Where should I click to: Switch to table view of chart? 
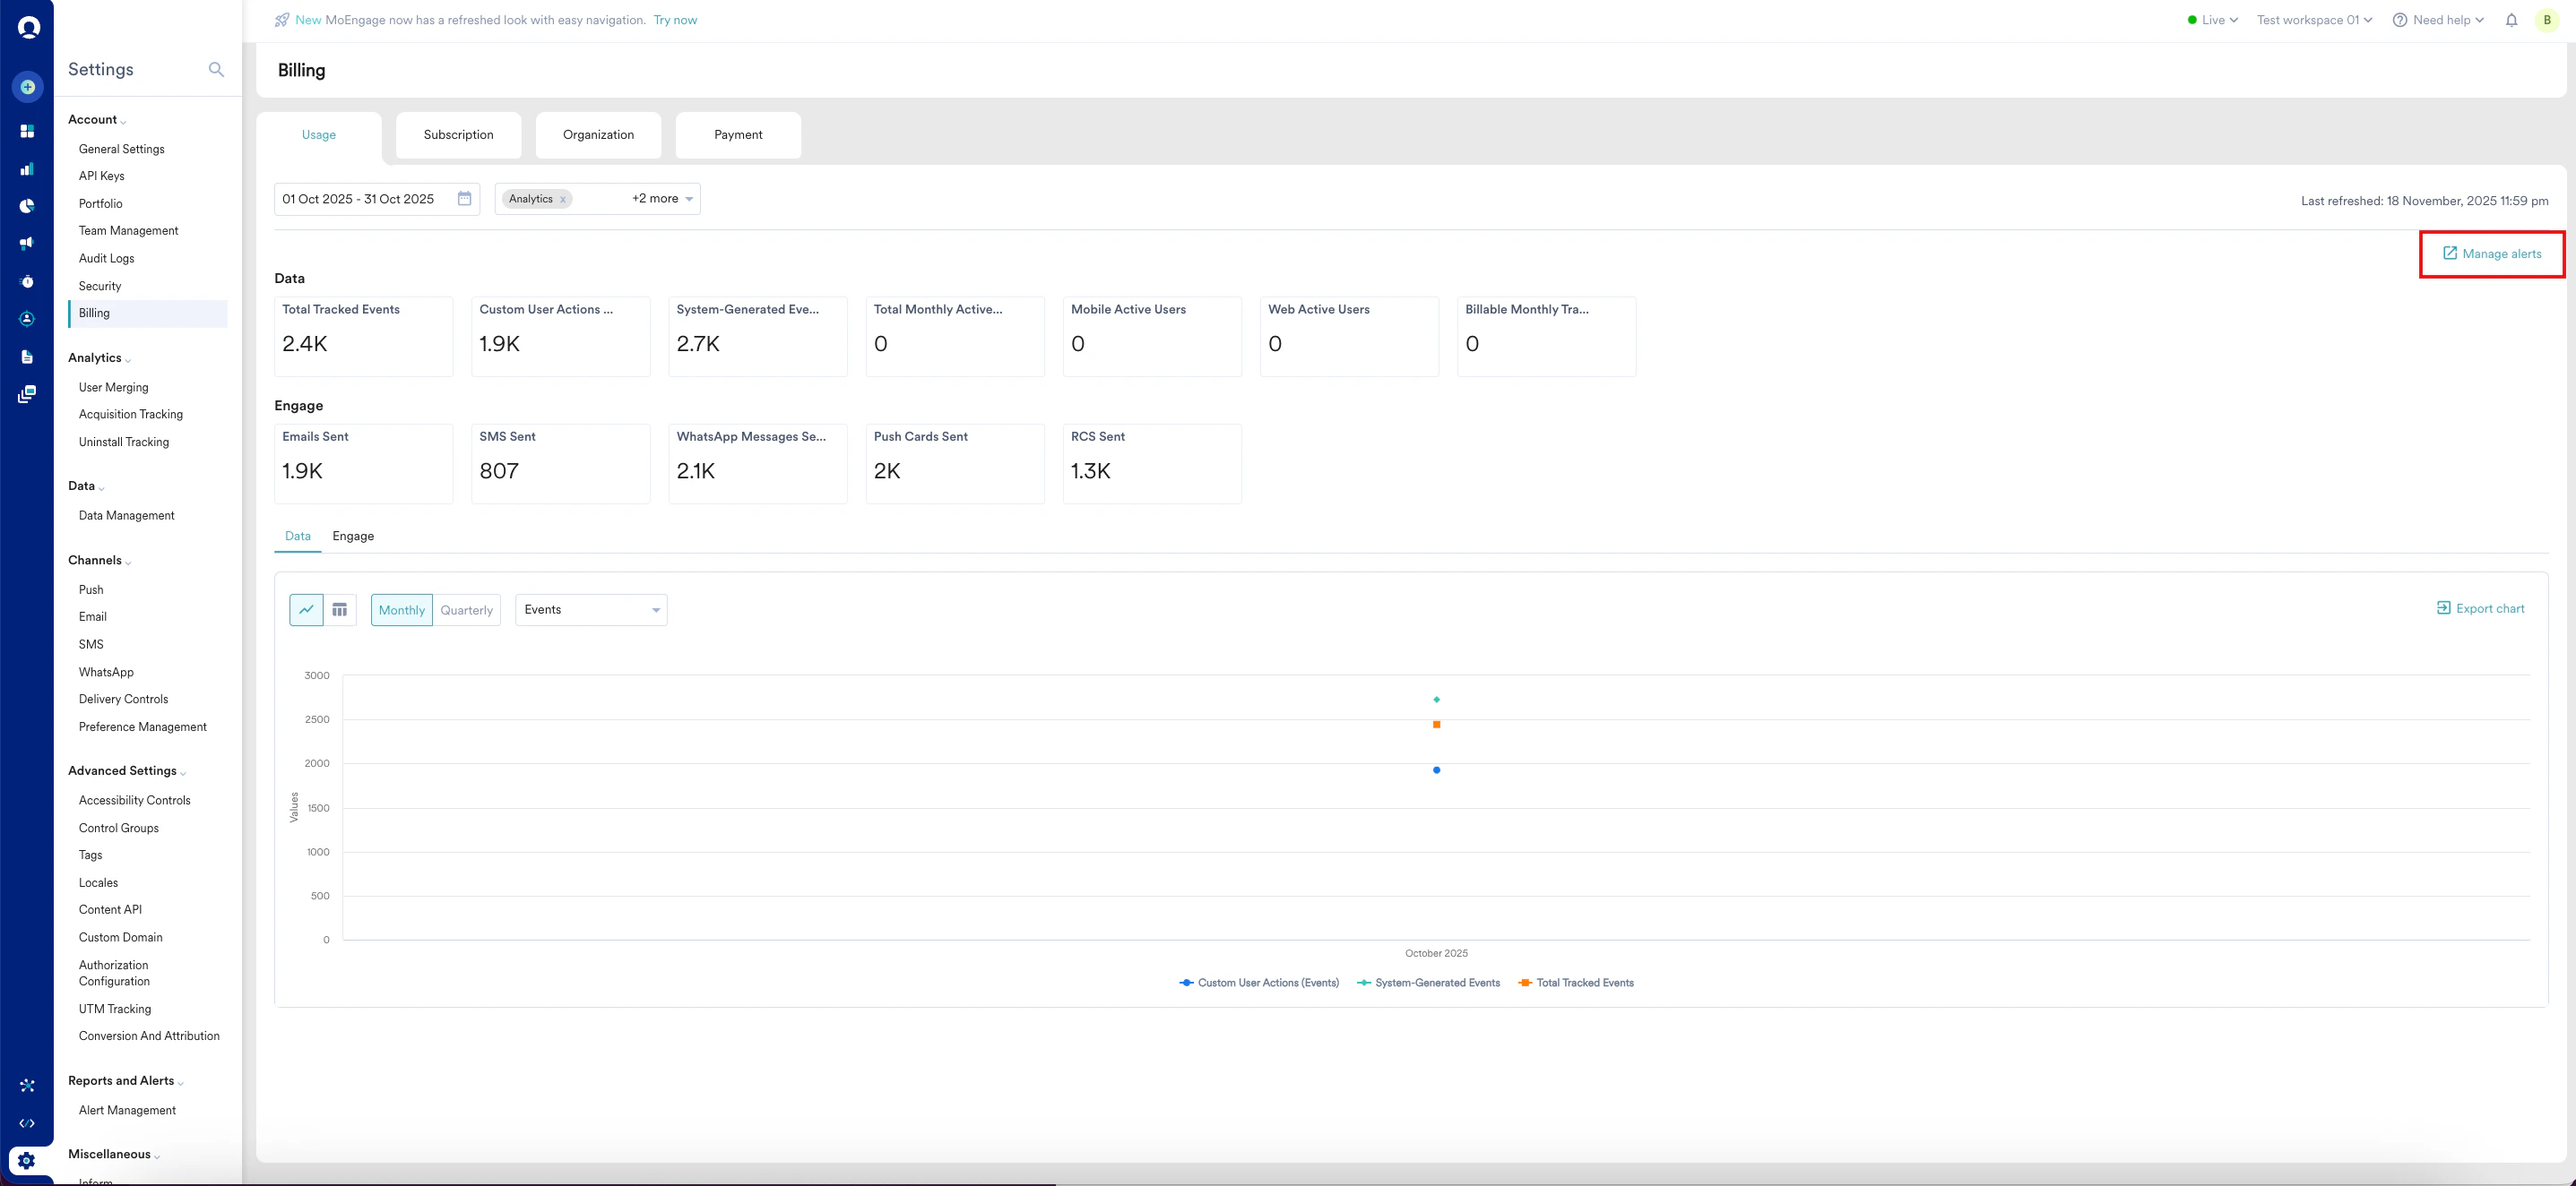tap(340, 609)
